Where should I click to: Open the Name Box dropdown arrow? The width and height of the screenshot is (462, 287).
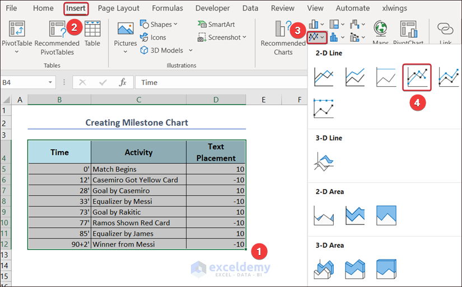(50, 82)
